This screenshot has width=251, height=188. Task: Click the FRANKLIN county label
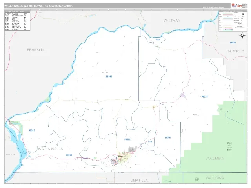coord(36,50)
